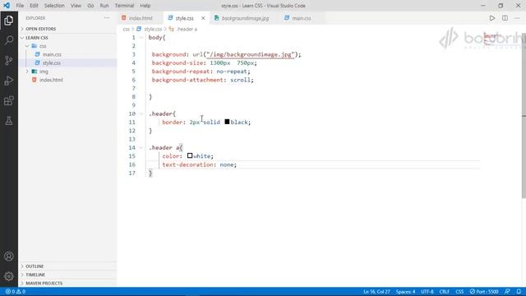This screenshot has width=526, height=296.
Task: Change indentation via Spaces: 4
Action: 405,292
